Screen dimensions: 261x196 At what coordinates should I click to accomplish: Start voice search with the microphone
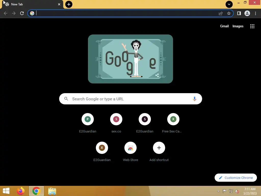(x=194, y=99)
